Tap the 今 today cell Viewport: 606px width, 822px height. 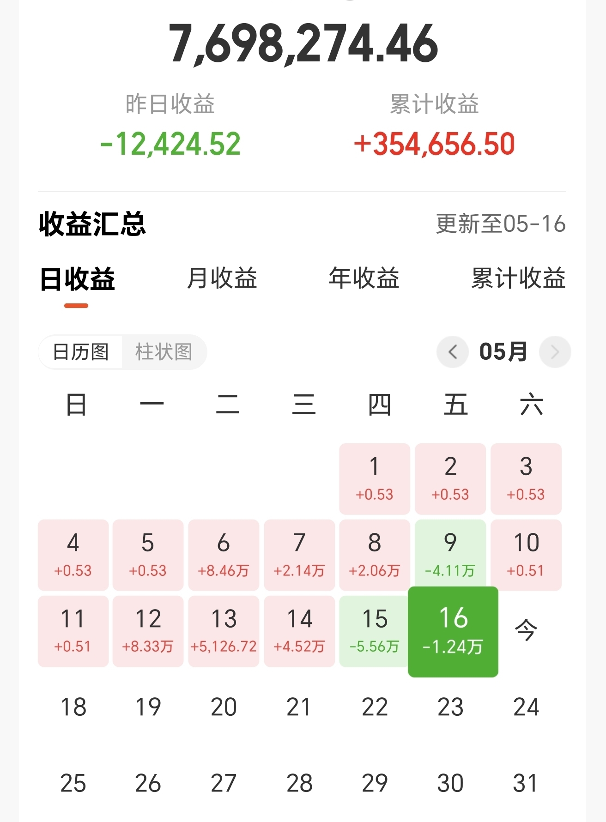[526, 630]
